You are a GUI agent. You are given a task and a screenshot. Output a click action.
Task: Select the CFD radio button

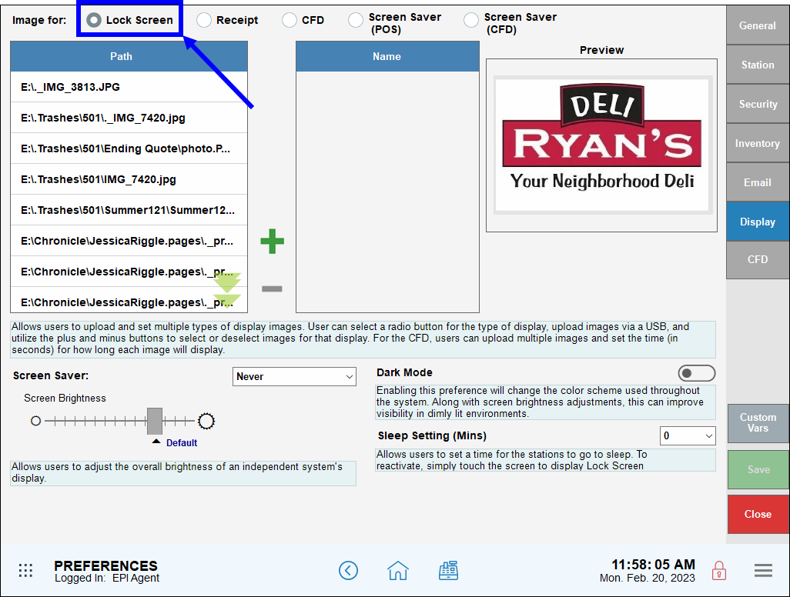tap(290, 20)
